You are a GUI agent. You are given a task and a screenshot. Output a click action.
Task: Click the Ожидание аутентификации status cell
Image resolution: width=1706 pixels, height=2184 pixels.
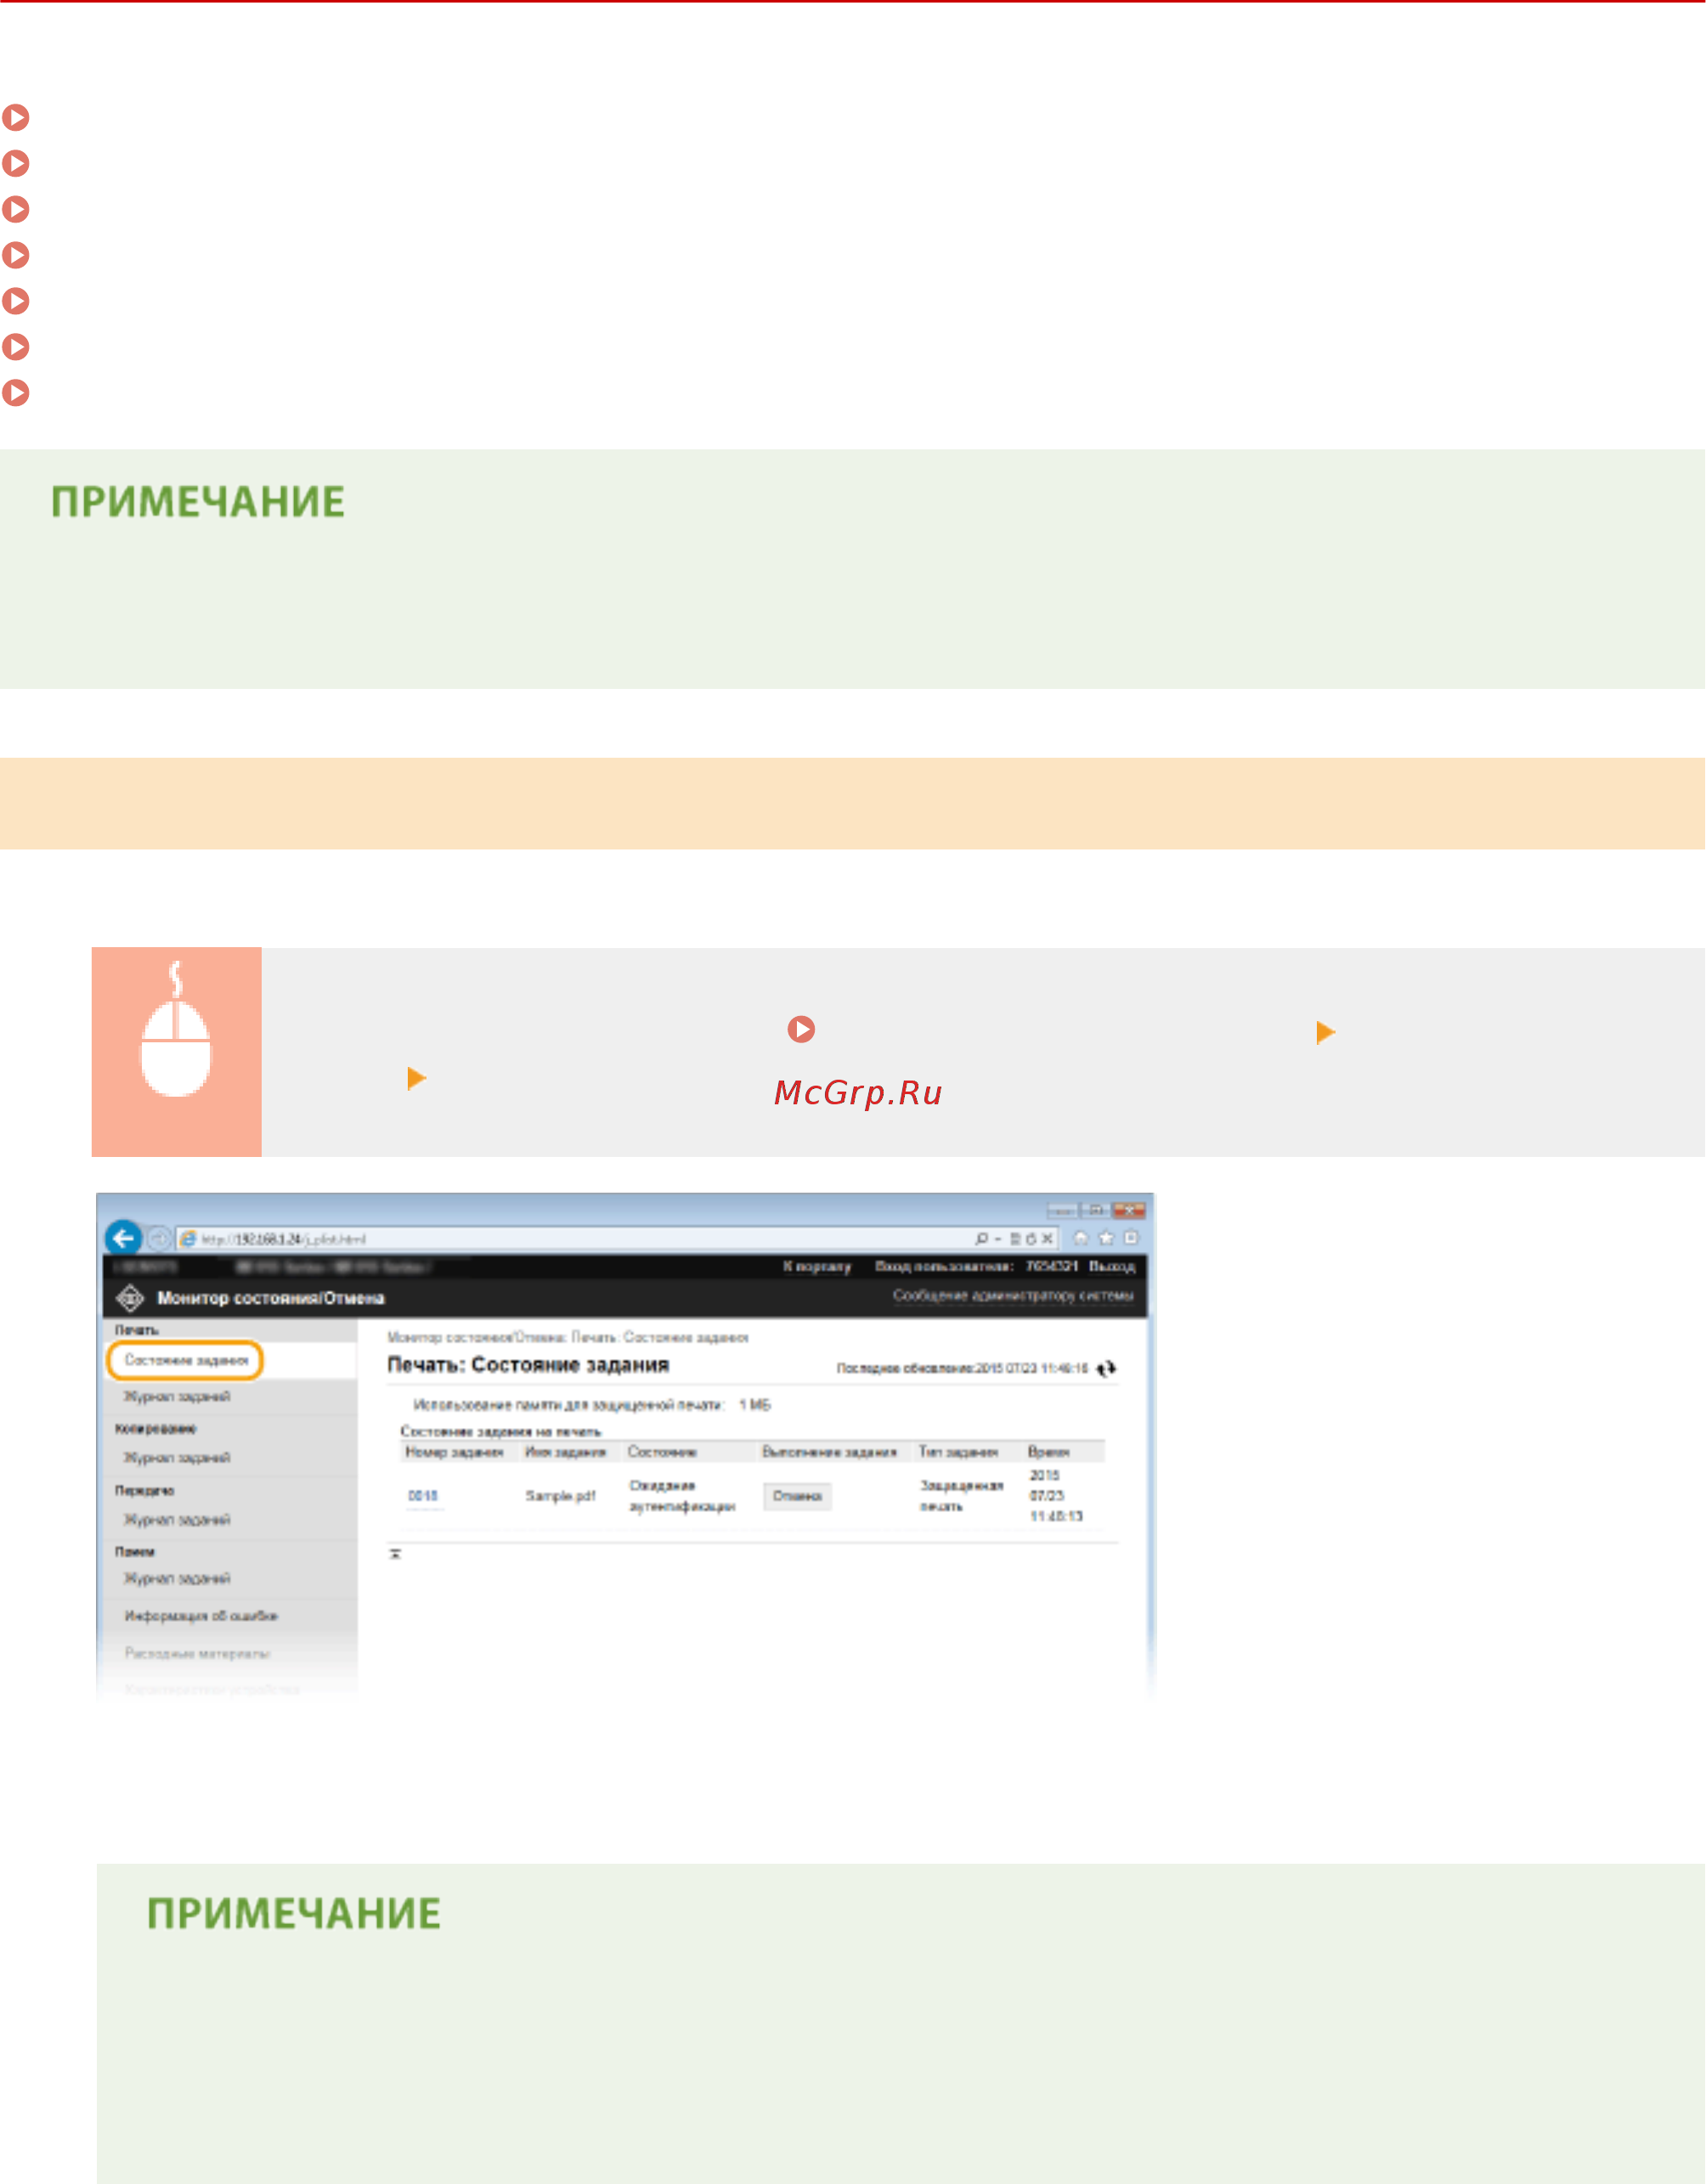682,1496
